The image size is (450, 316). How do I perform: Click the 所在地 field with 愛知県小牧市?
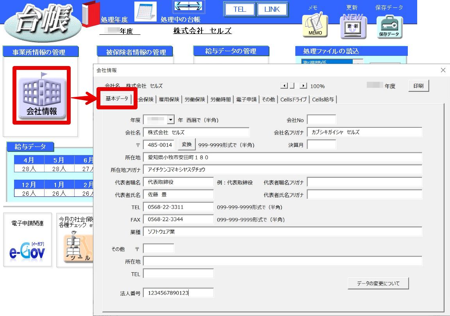(x=283, y=157)
